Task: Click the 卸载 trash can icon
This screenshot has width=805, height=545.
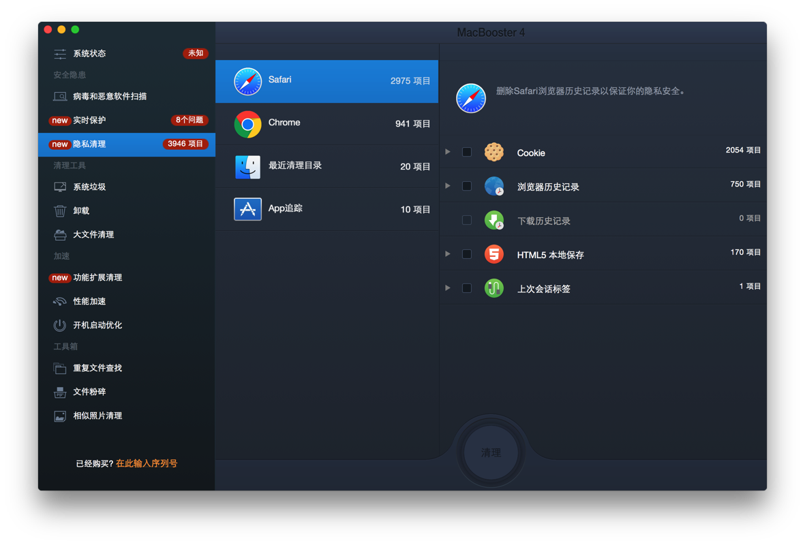Action: pyautogui.click(x=59, y=211)
